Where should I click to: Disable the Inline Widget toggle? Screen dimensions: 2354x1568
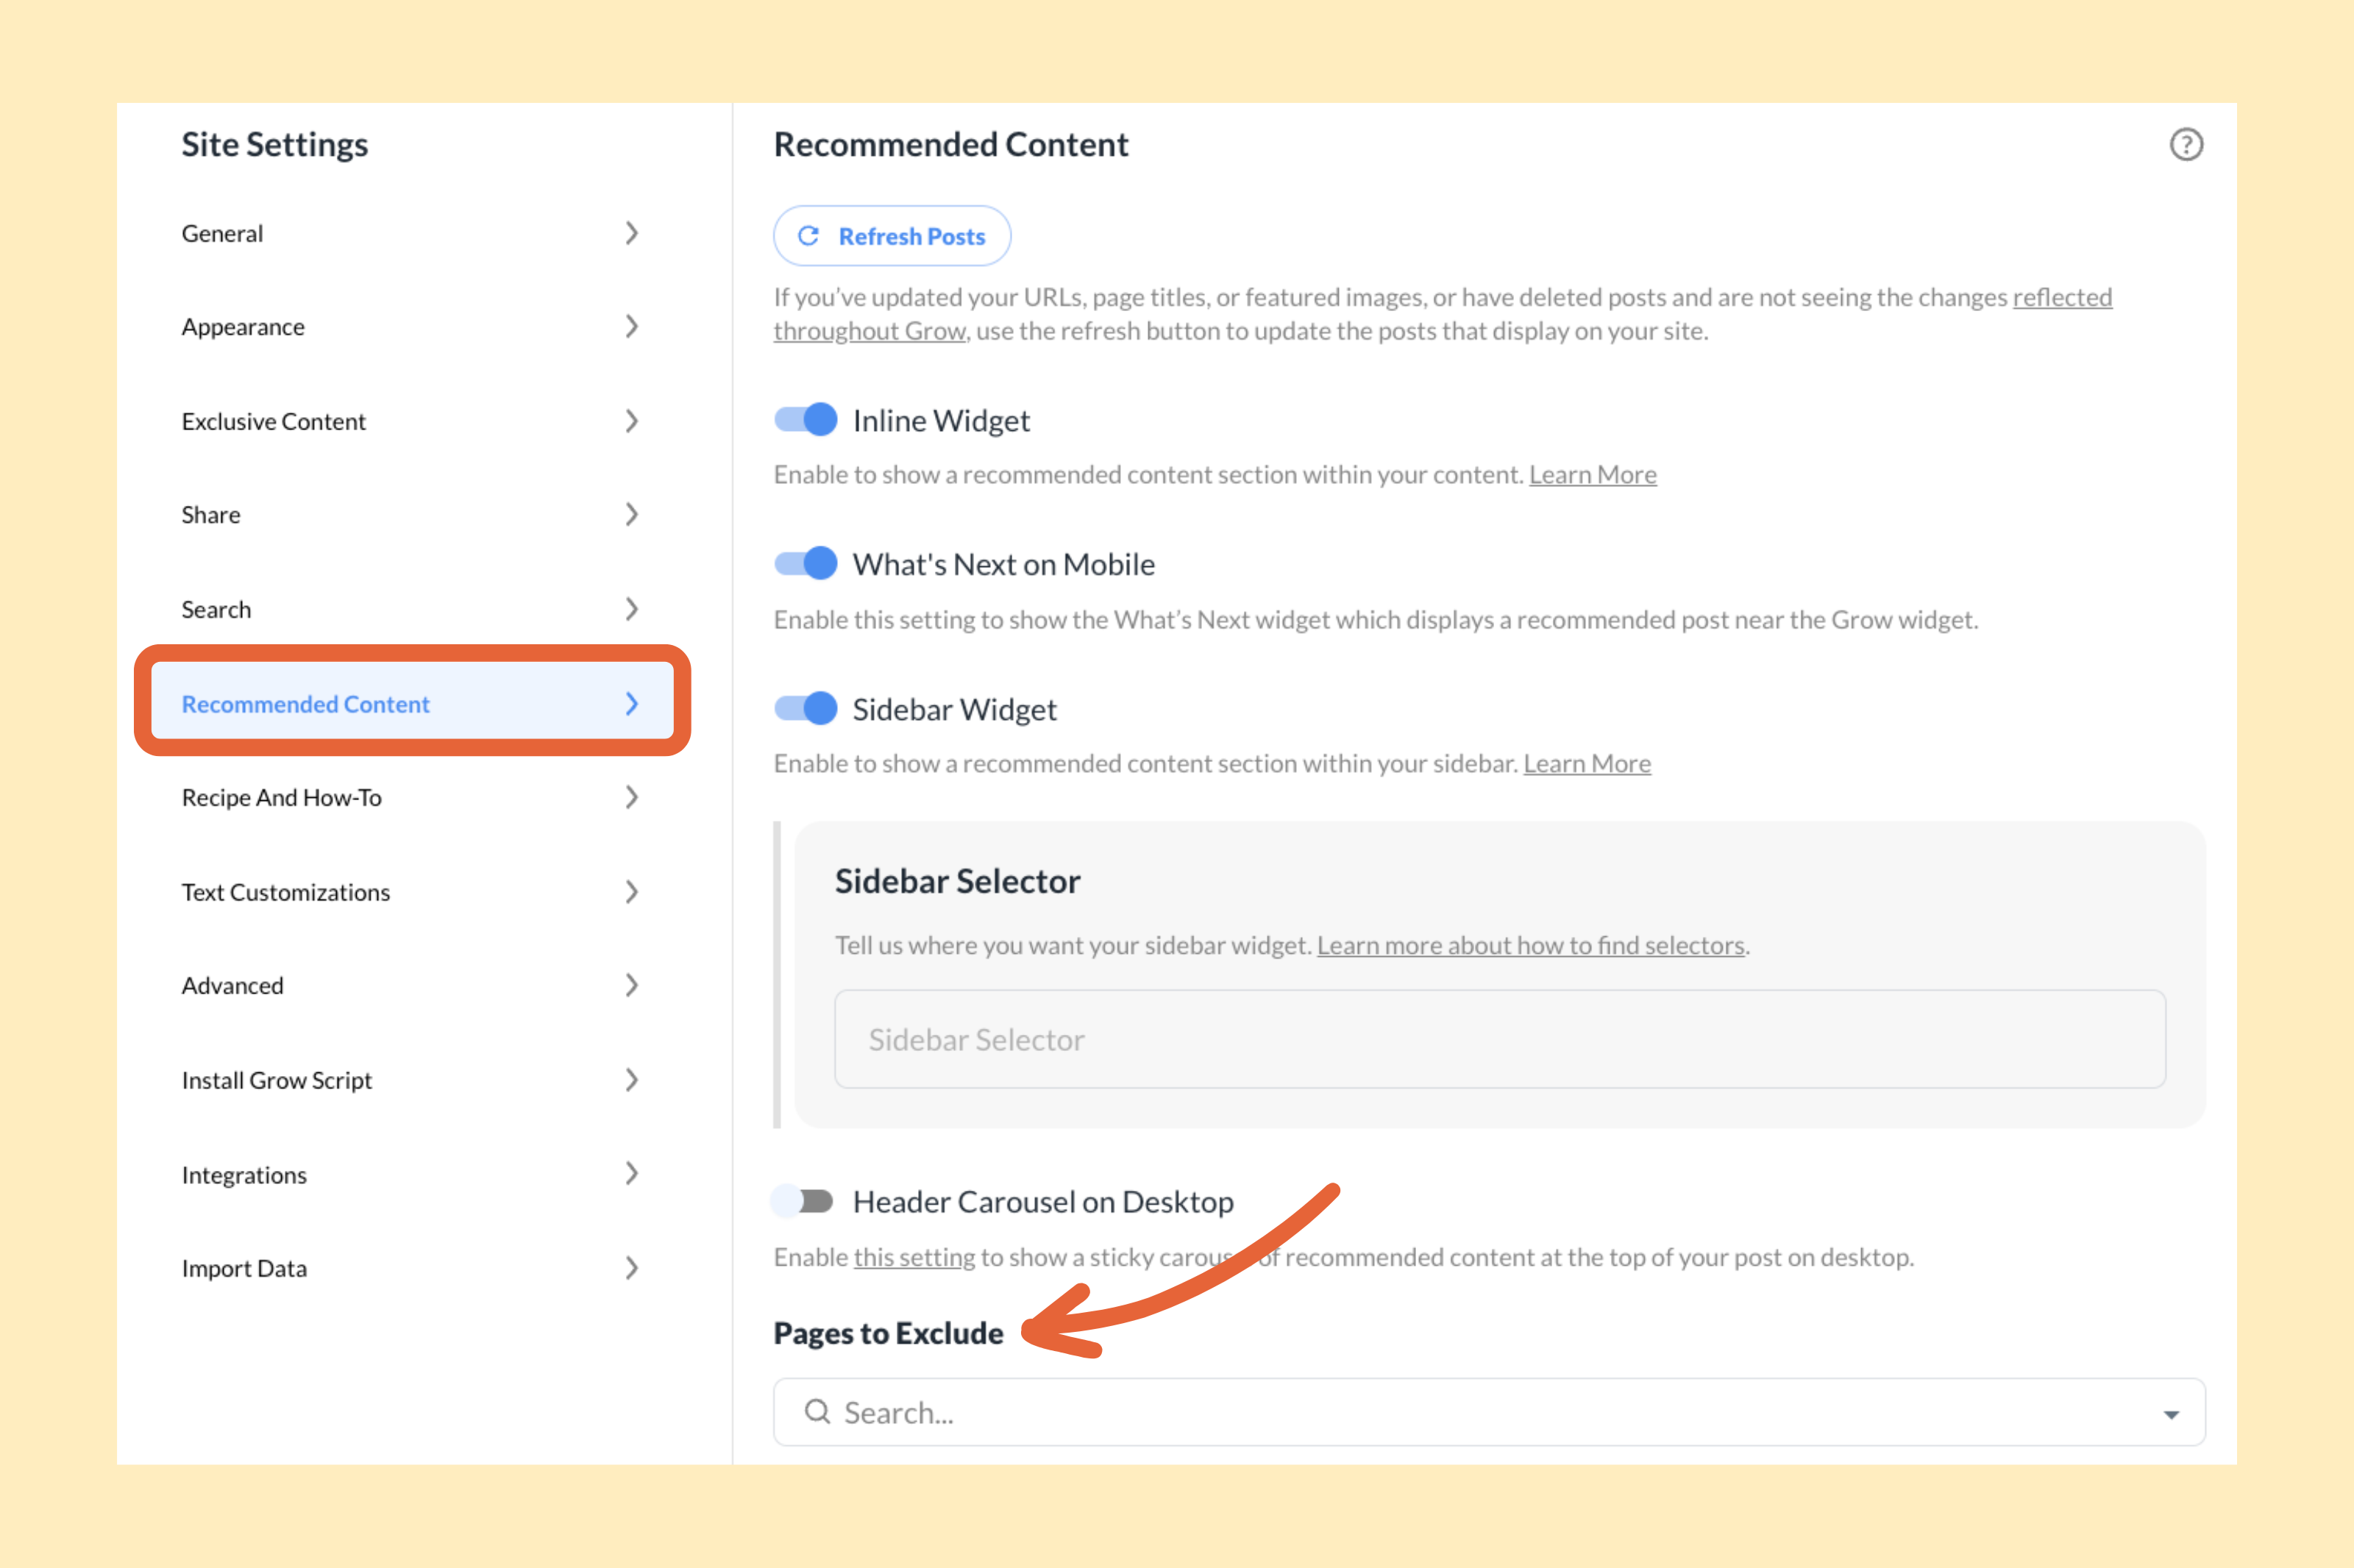click(x=806, y=420)
